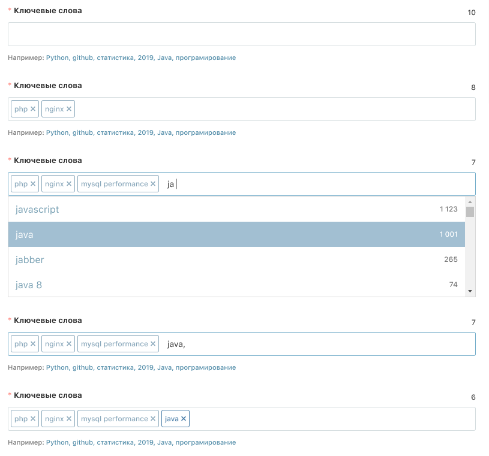
Task: Click програмирование example below the "java," field
Action: coord(206,368)
